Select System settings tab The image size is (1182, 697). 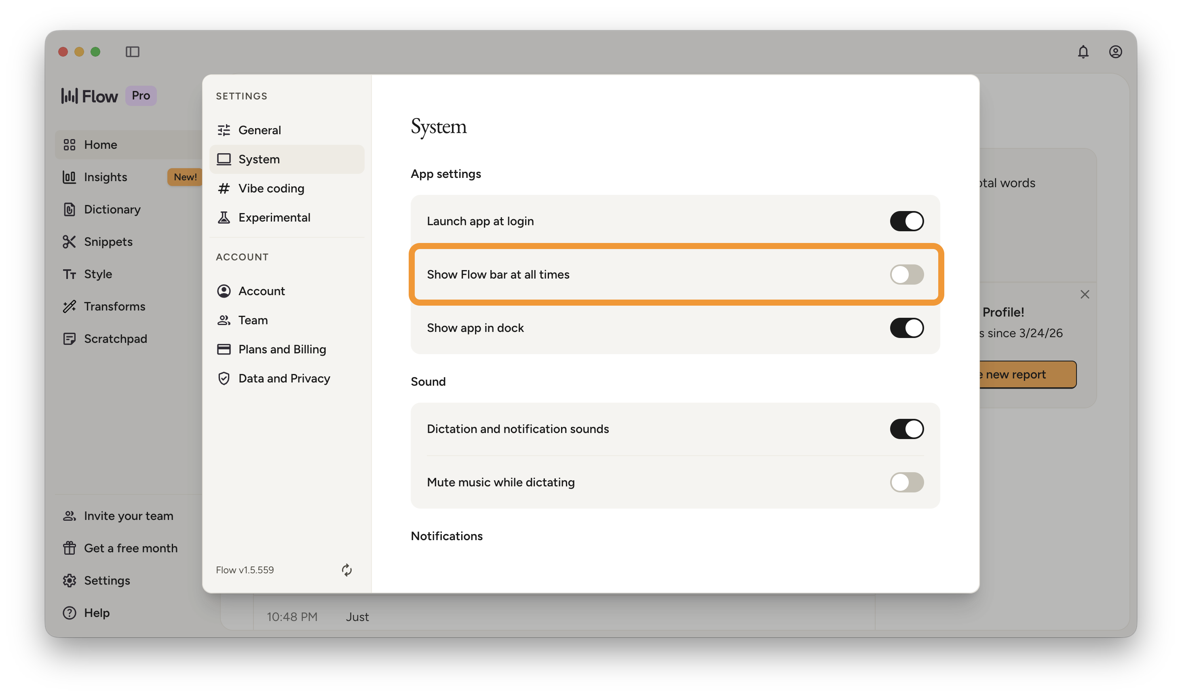point(287,159)
